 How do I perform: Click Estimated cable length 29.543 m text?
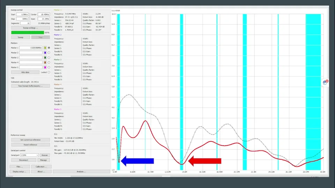pyautogui.click(x=25, y=82)
